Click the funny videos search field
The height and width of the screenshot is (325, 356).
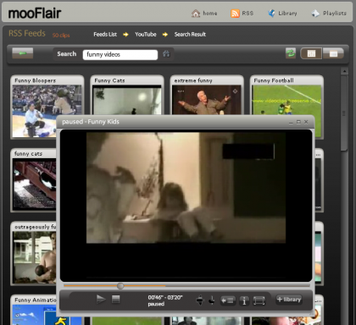pos(120,54)
